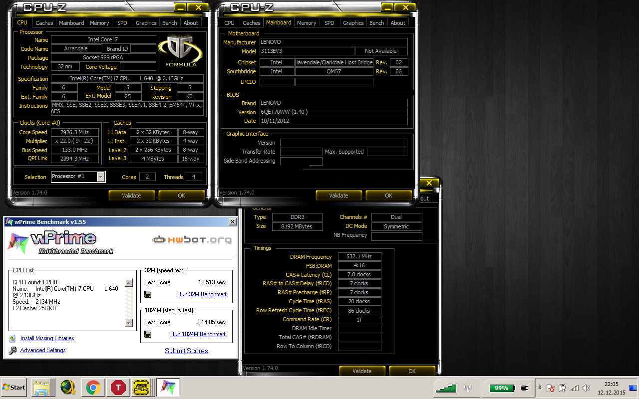Switch to Bench tab in left CPU-Z window
Viewport: 639px width, 399px height.
(170, 23)
